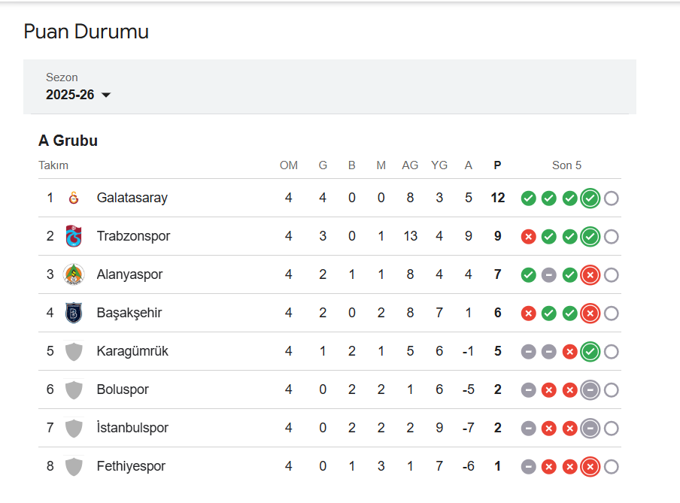The height and width of the screenshot is (503, 680).
Task: Click Alanyaspor's gray draw result icon
Action: 549,275
